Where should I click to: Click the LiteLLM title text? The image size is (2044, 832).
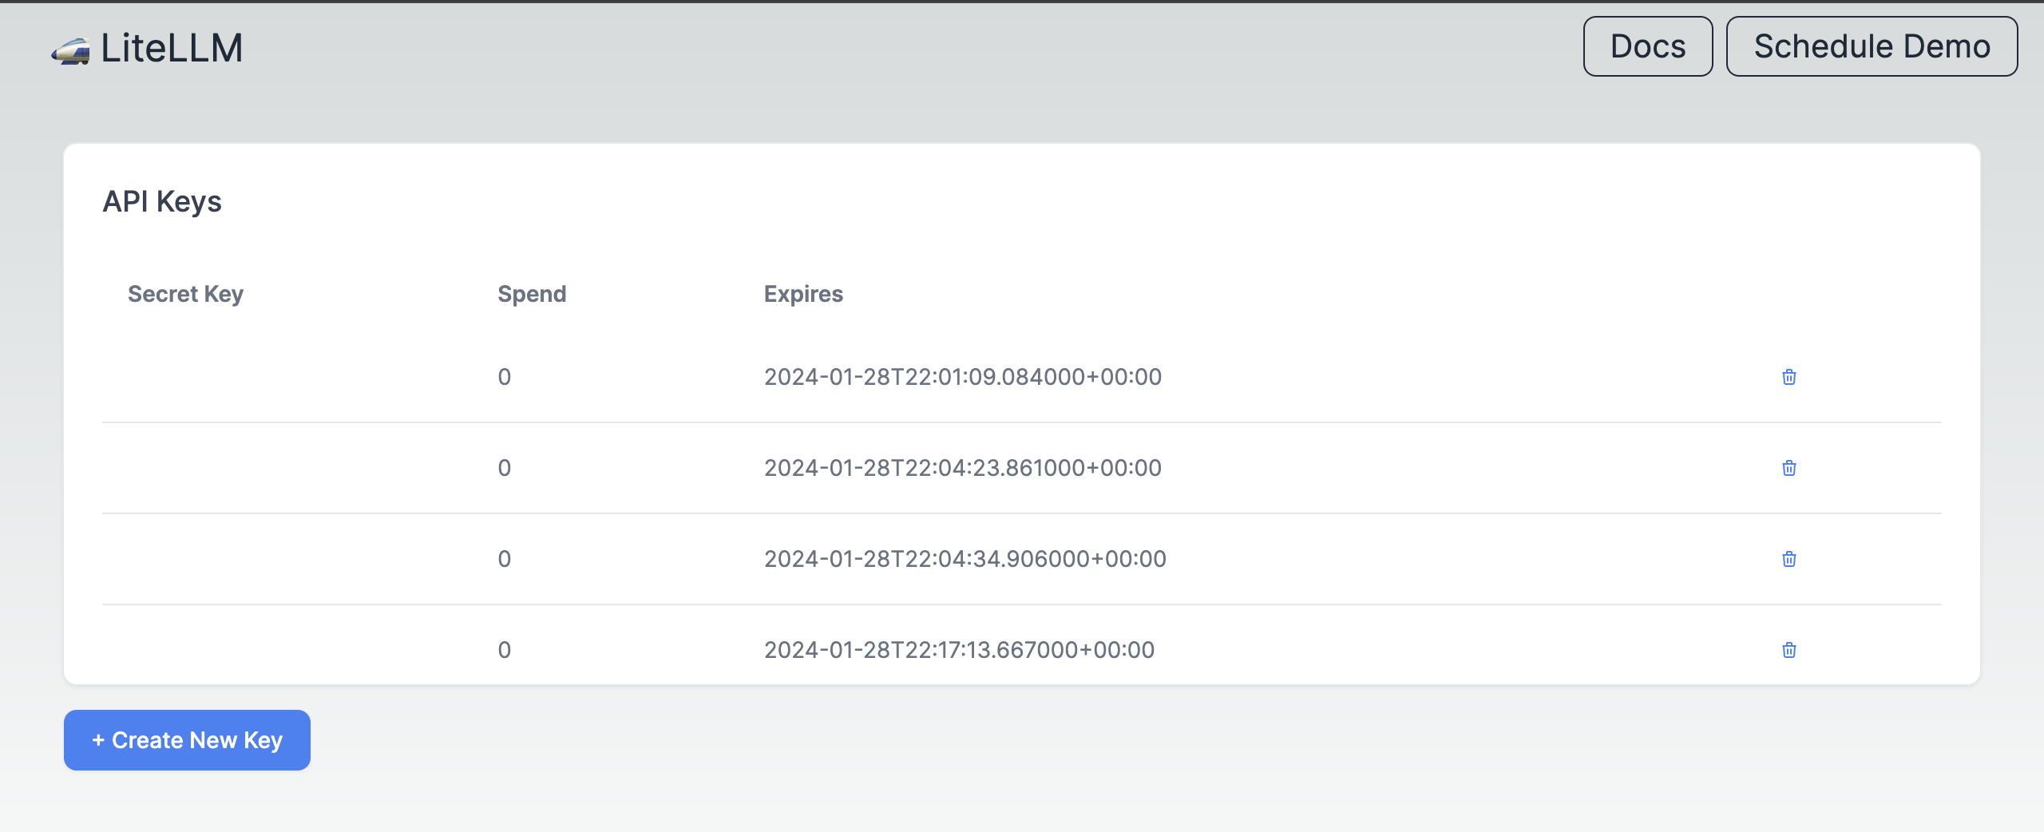coord(172,48)
